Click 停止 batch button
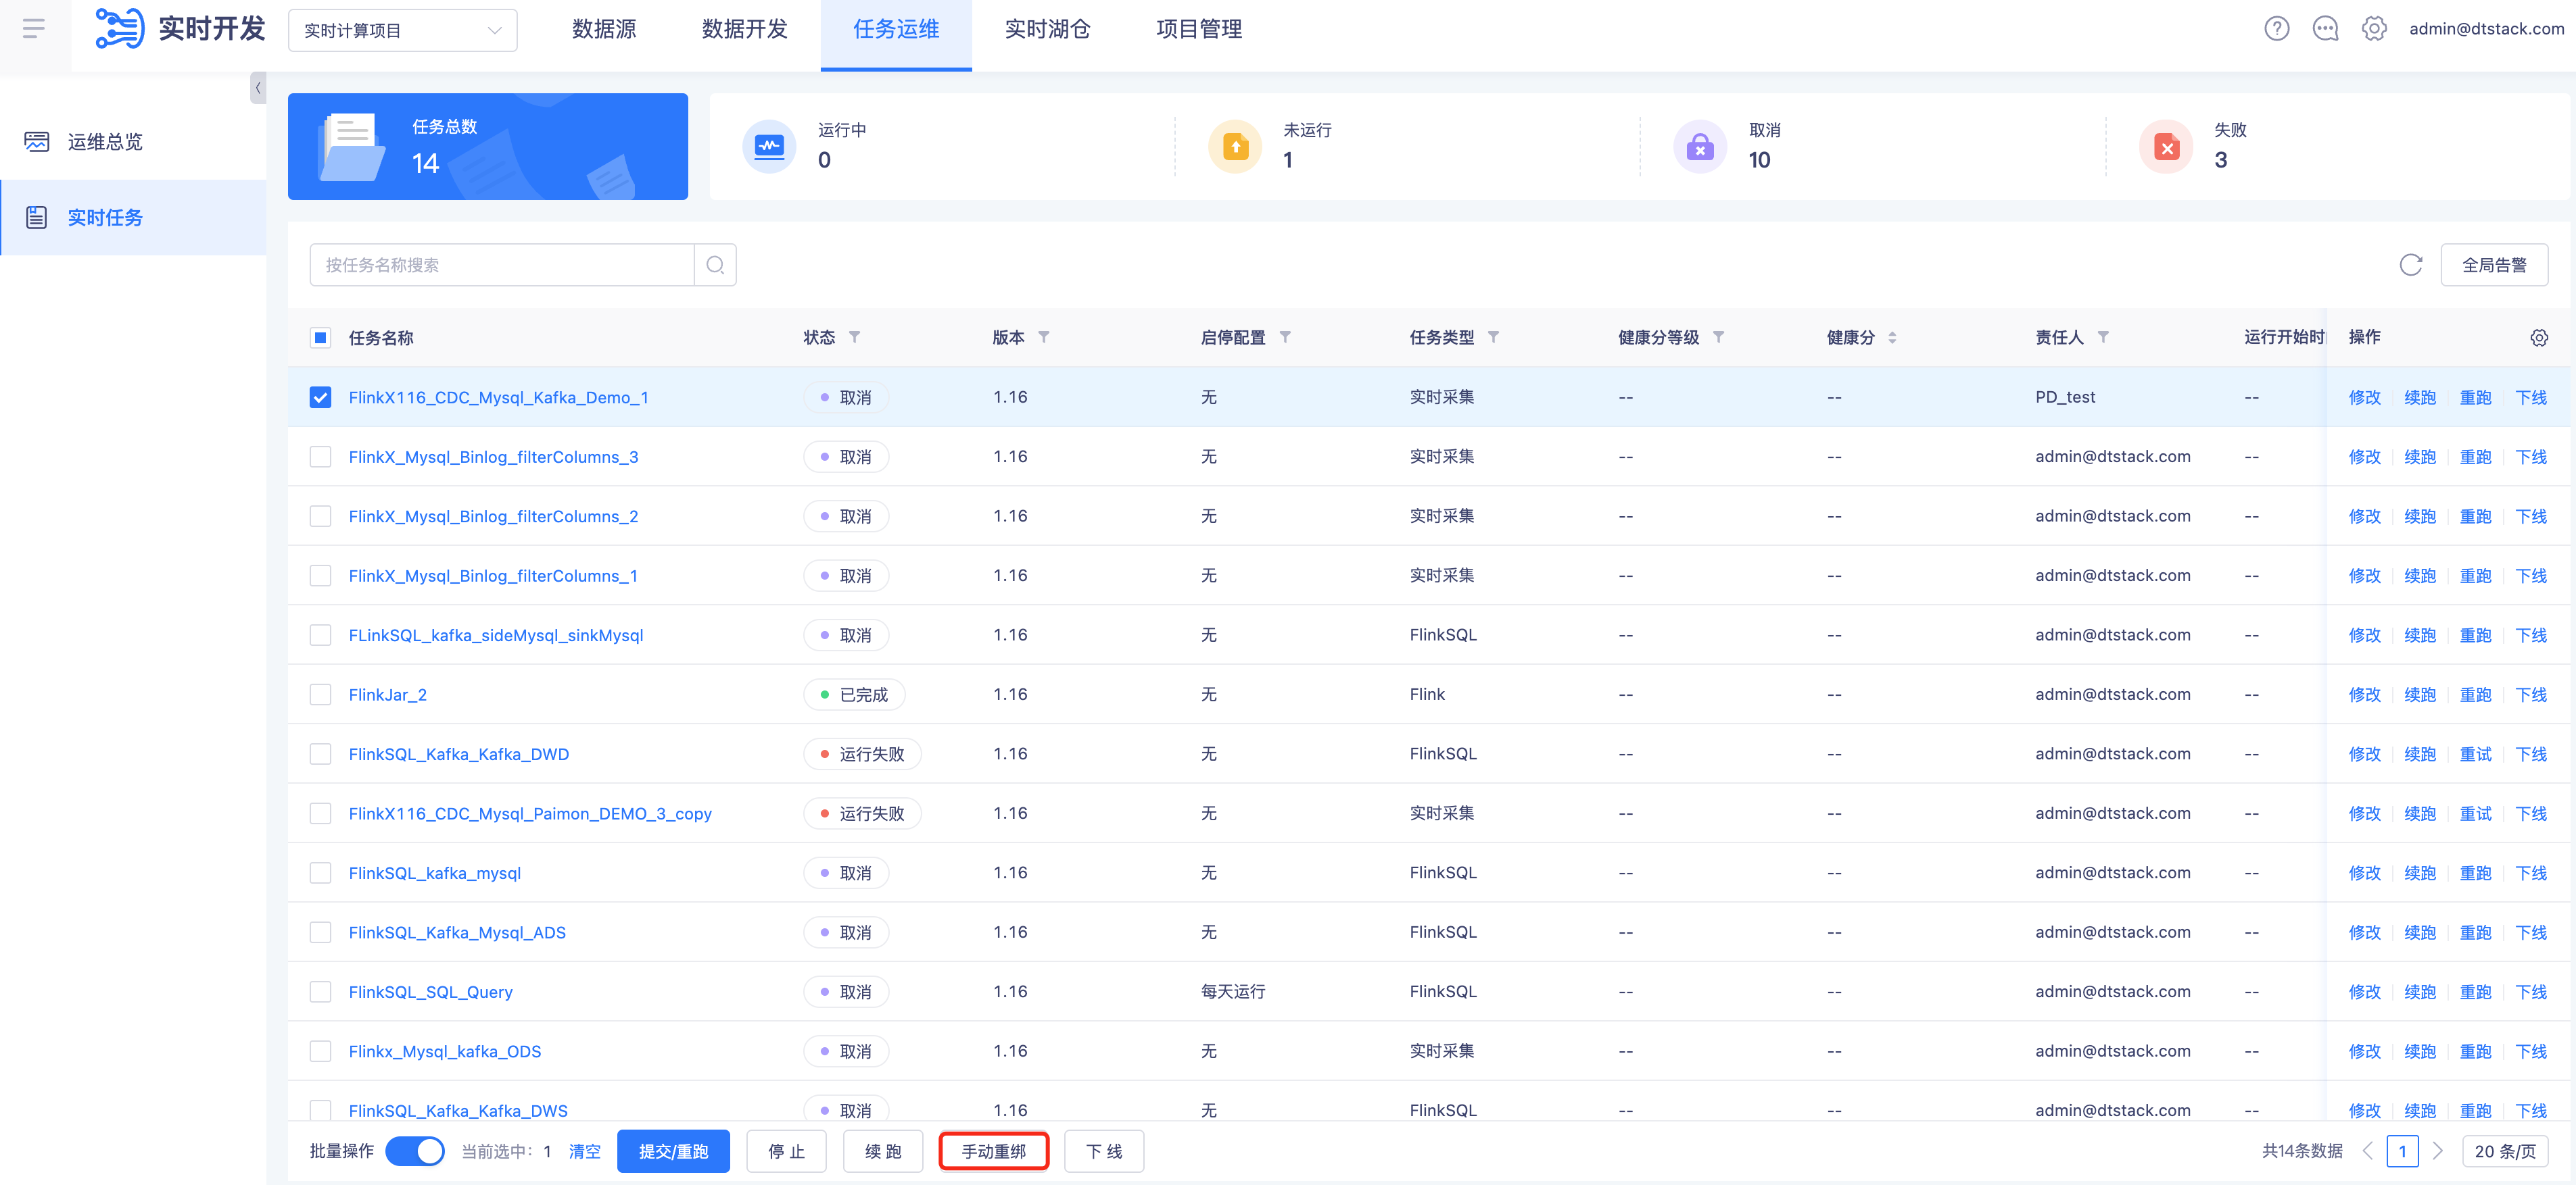Image resolution: width=2576 pixels, height=1185 pixels. click(786, 1151)
